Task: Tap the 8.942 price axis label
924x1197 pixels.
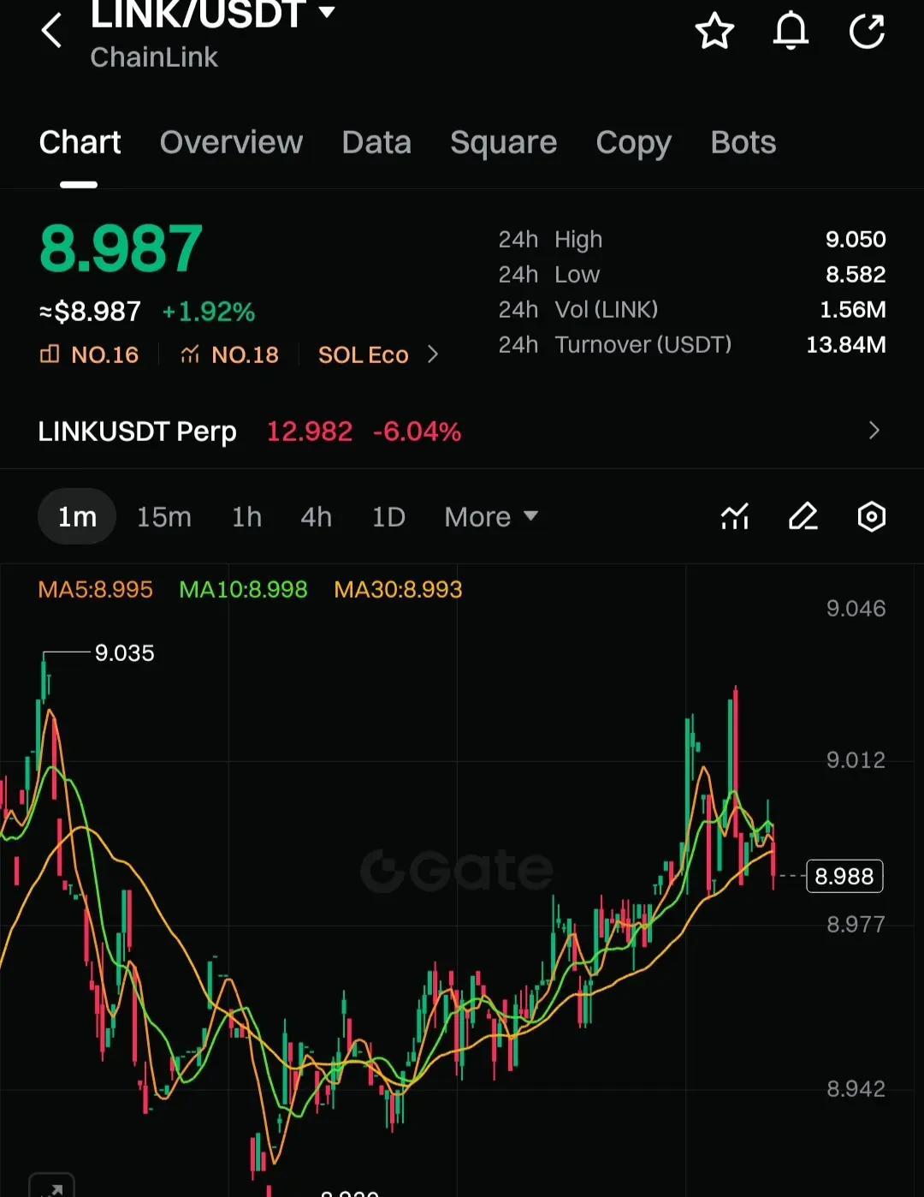Action: (856, 1088)
